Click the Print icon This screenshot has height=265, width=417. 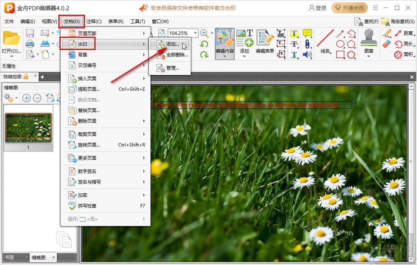[x=30, y=44]
